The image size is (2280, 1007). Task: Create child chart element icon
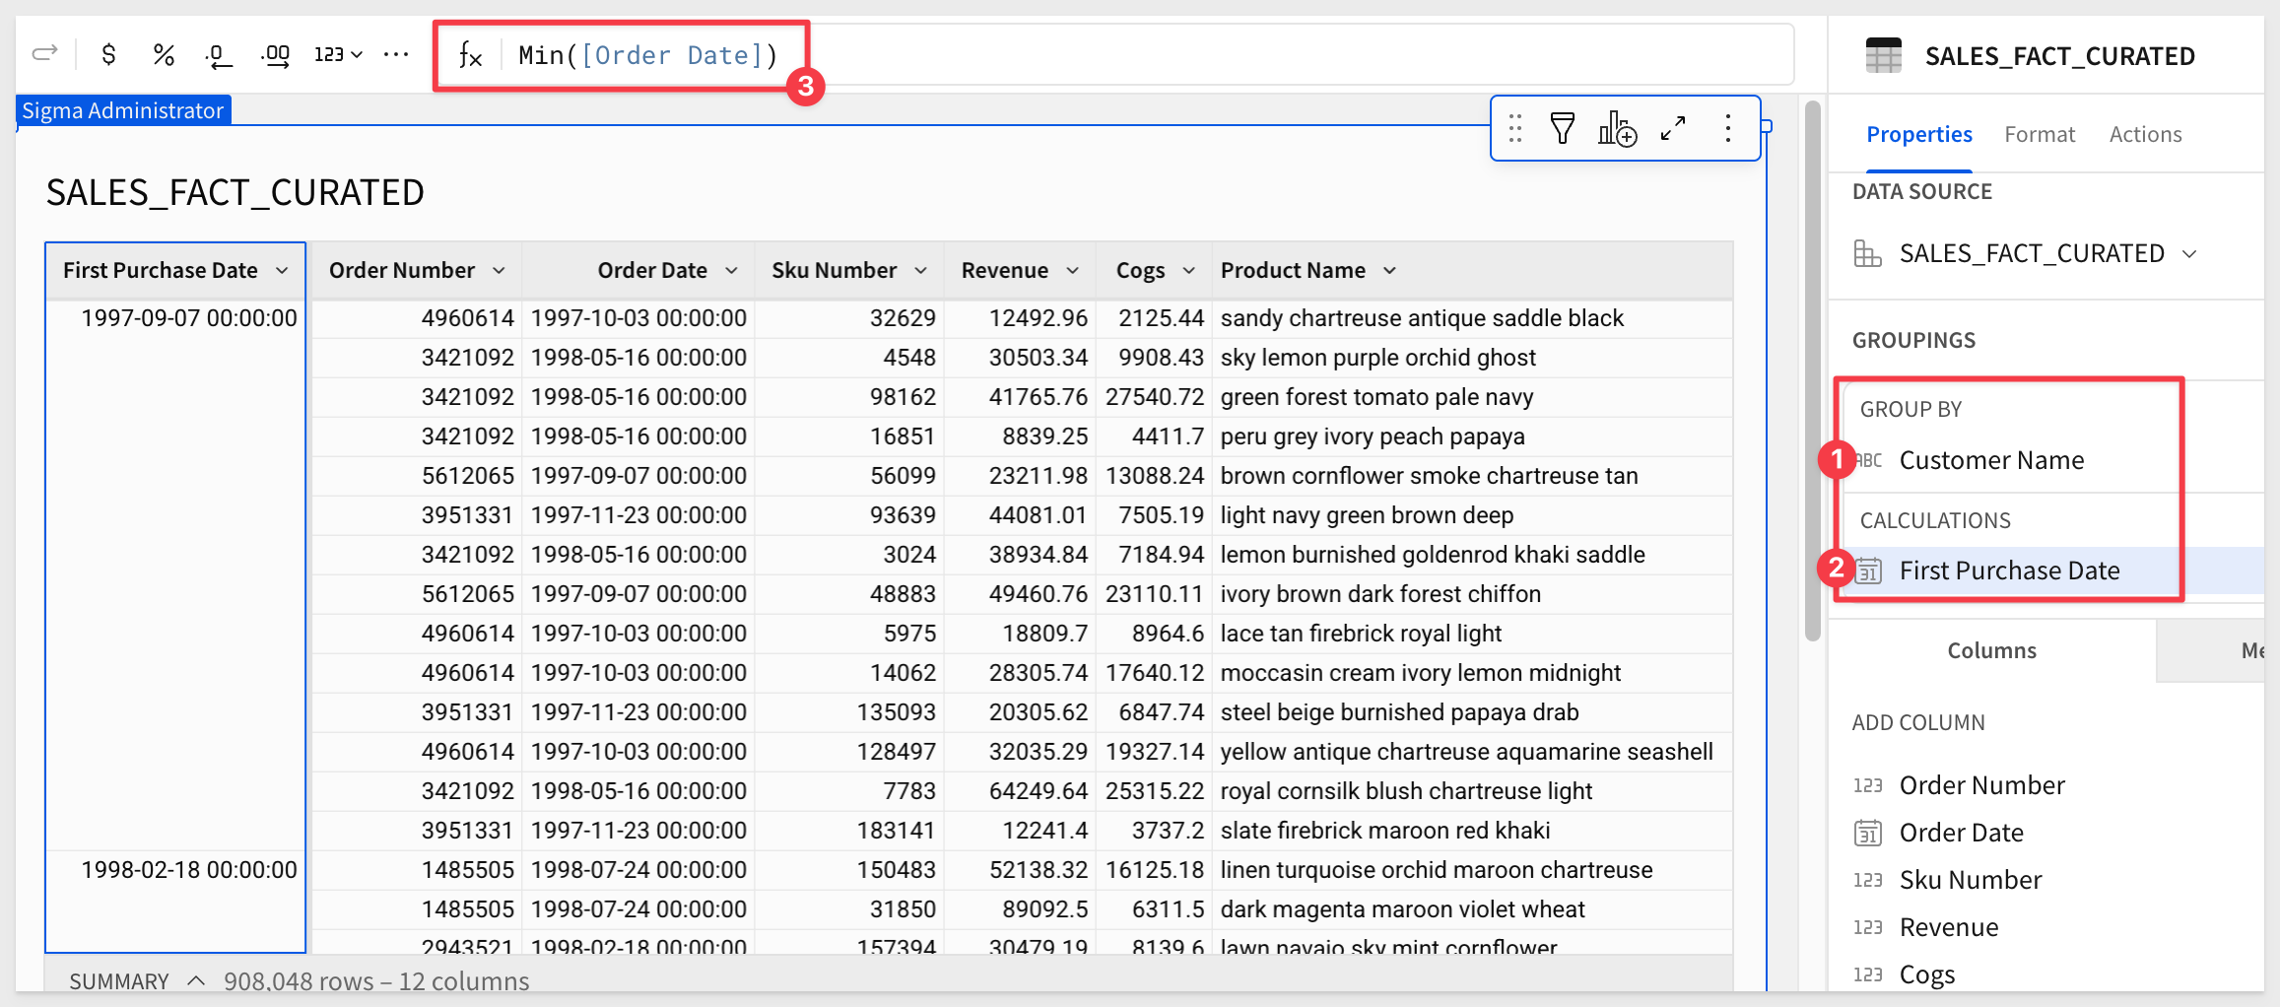click(x=1617, y=128)
